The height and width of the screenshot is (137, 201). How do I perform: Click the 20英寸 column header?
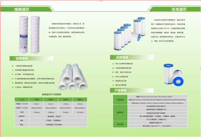[51, 100]
